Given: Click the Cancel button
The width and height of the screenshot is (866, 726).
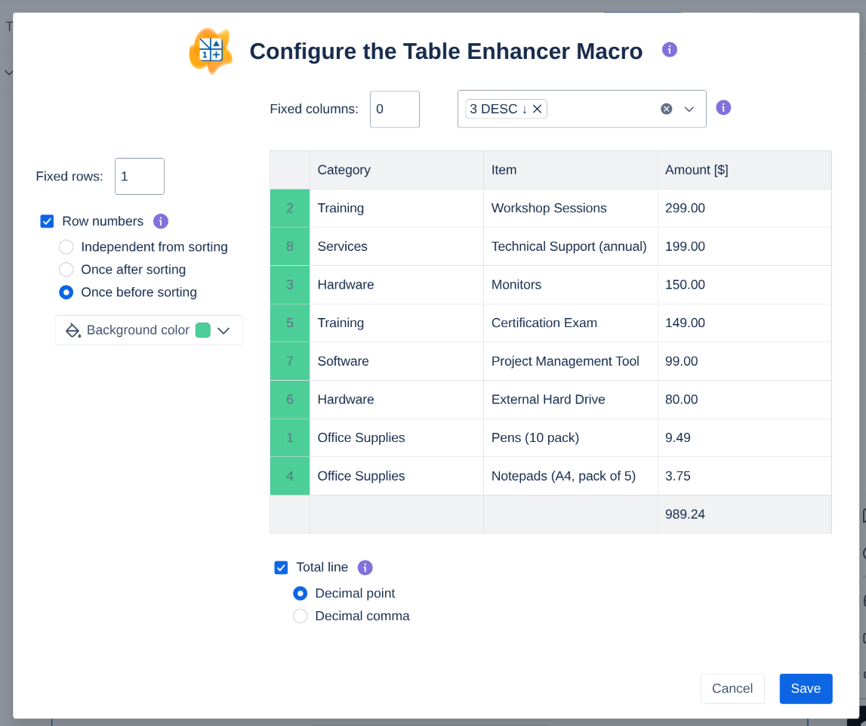Looking at the screenshot, I should click(x=732, y=688).
